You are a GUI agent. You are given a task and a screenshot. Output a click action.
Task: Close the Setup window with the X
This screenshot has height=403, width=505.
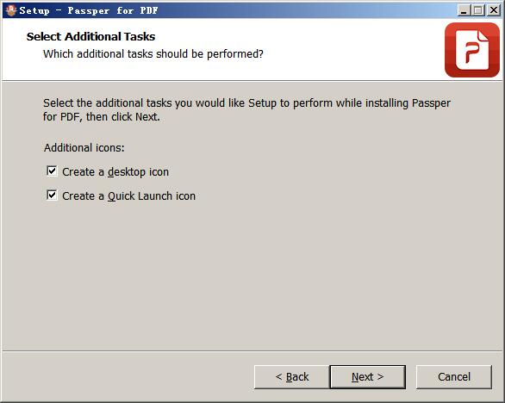tap(493, 10)
